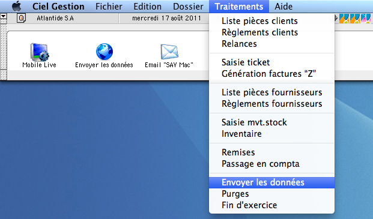
Task: Choose Génération factures "Z"
Action: click(271, 74)
